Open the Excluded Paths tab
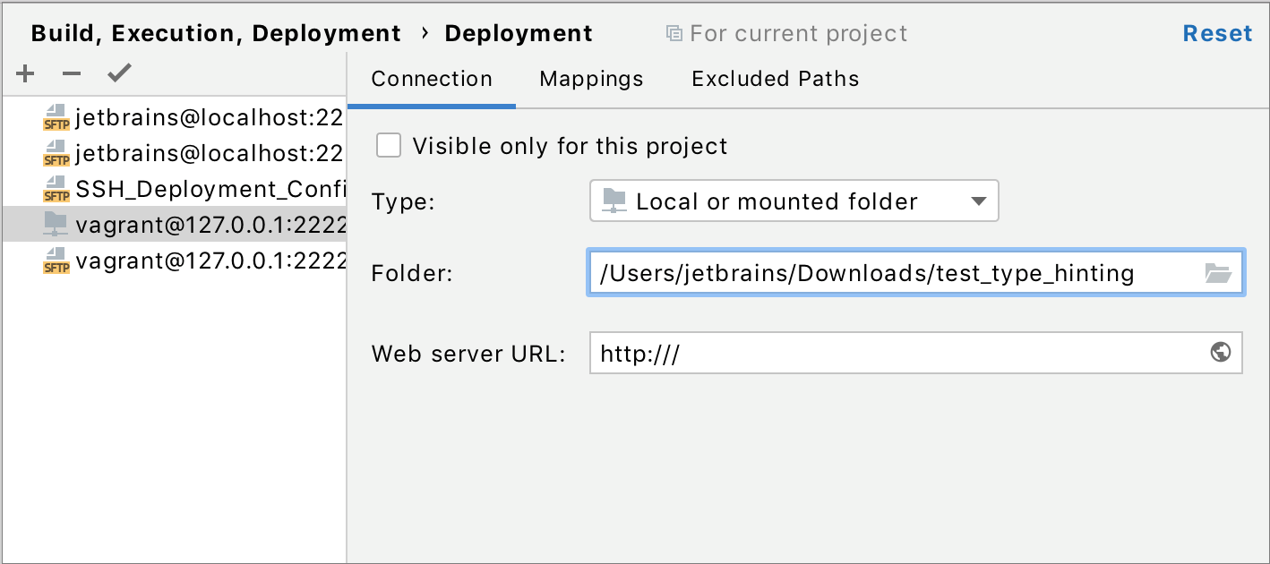This screenshot has width=1270, height=564. click(x=774, y=79)
